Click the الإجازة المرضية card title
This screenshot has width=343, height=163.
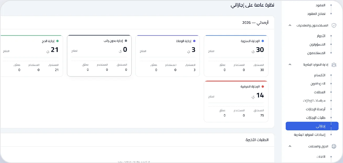coord(250,86)
